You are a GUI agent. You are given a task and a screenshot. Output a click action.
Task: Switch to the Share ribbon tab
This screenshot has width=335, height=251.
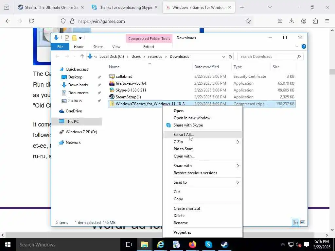pos(98,47)
